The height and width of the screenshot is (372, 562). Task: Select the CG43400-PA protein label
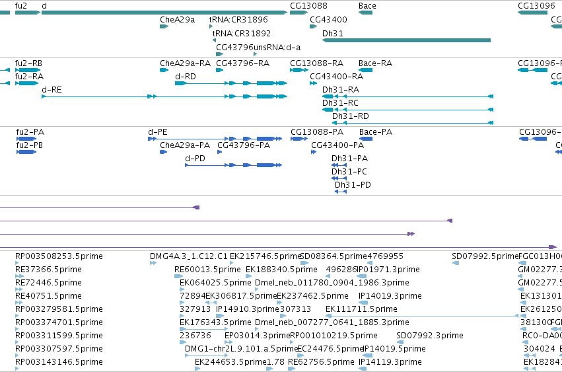tap(337, 145)
